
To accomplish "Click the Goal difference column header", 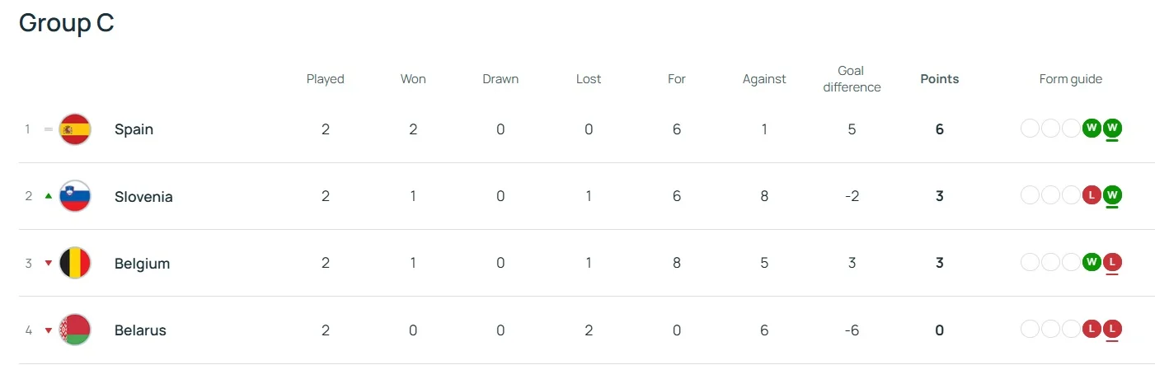I will (852, 79).
